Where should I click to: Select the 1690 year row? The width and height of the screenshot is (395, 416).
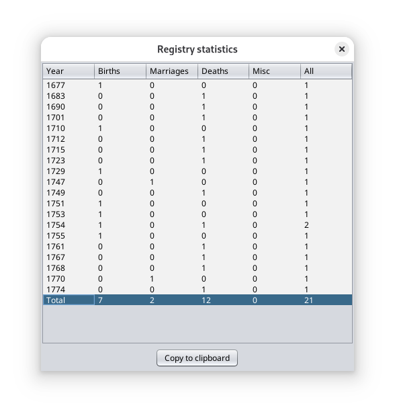coord(197,107)
